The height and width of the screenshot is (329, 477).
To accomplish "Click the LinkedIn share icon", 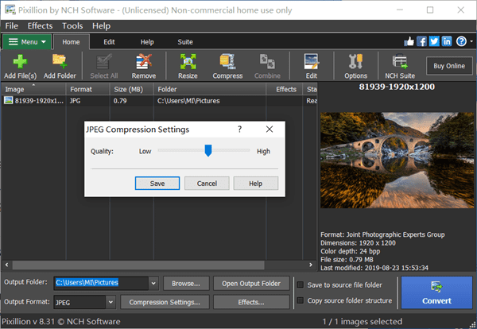I will (x=447, y=41).
